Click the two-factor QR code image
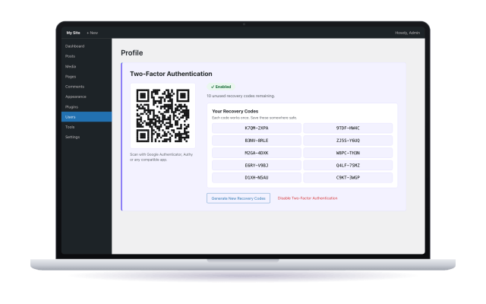Image resolution: width=486 pixels, height=304 pixels. click(x=163, y=116)
